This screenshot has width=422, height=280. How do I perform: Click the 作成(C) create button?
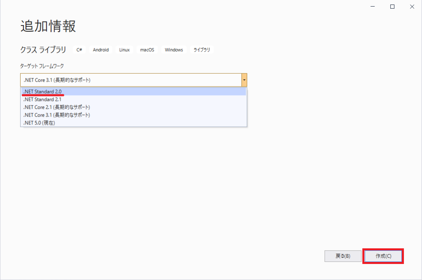click(383, 256)
